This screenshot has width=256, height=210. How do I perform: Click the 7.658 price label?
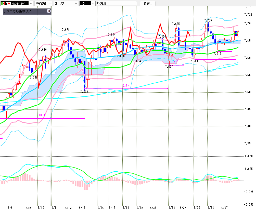click(162, 37)
